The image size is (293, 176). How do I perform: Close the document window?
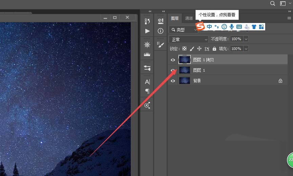tap(127, 17)
